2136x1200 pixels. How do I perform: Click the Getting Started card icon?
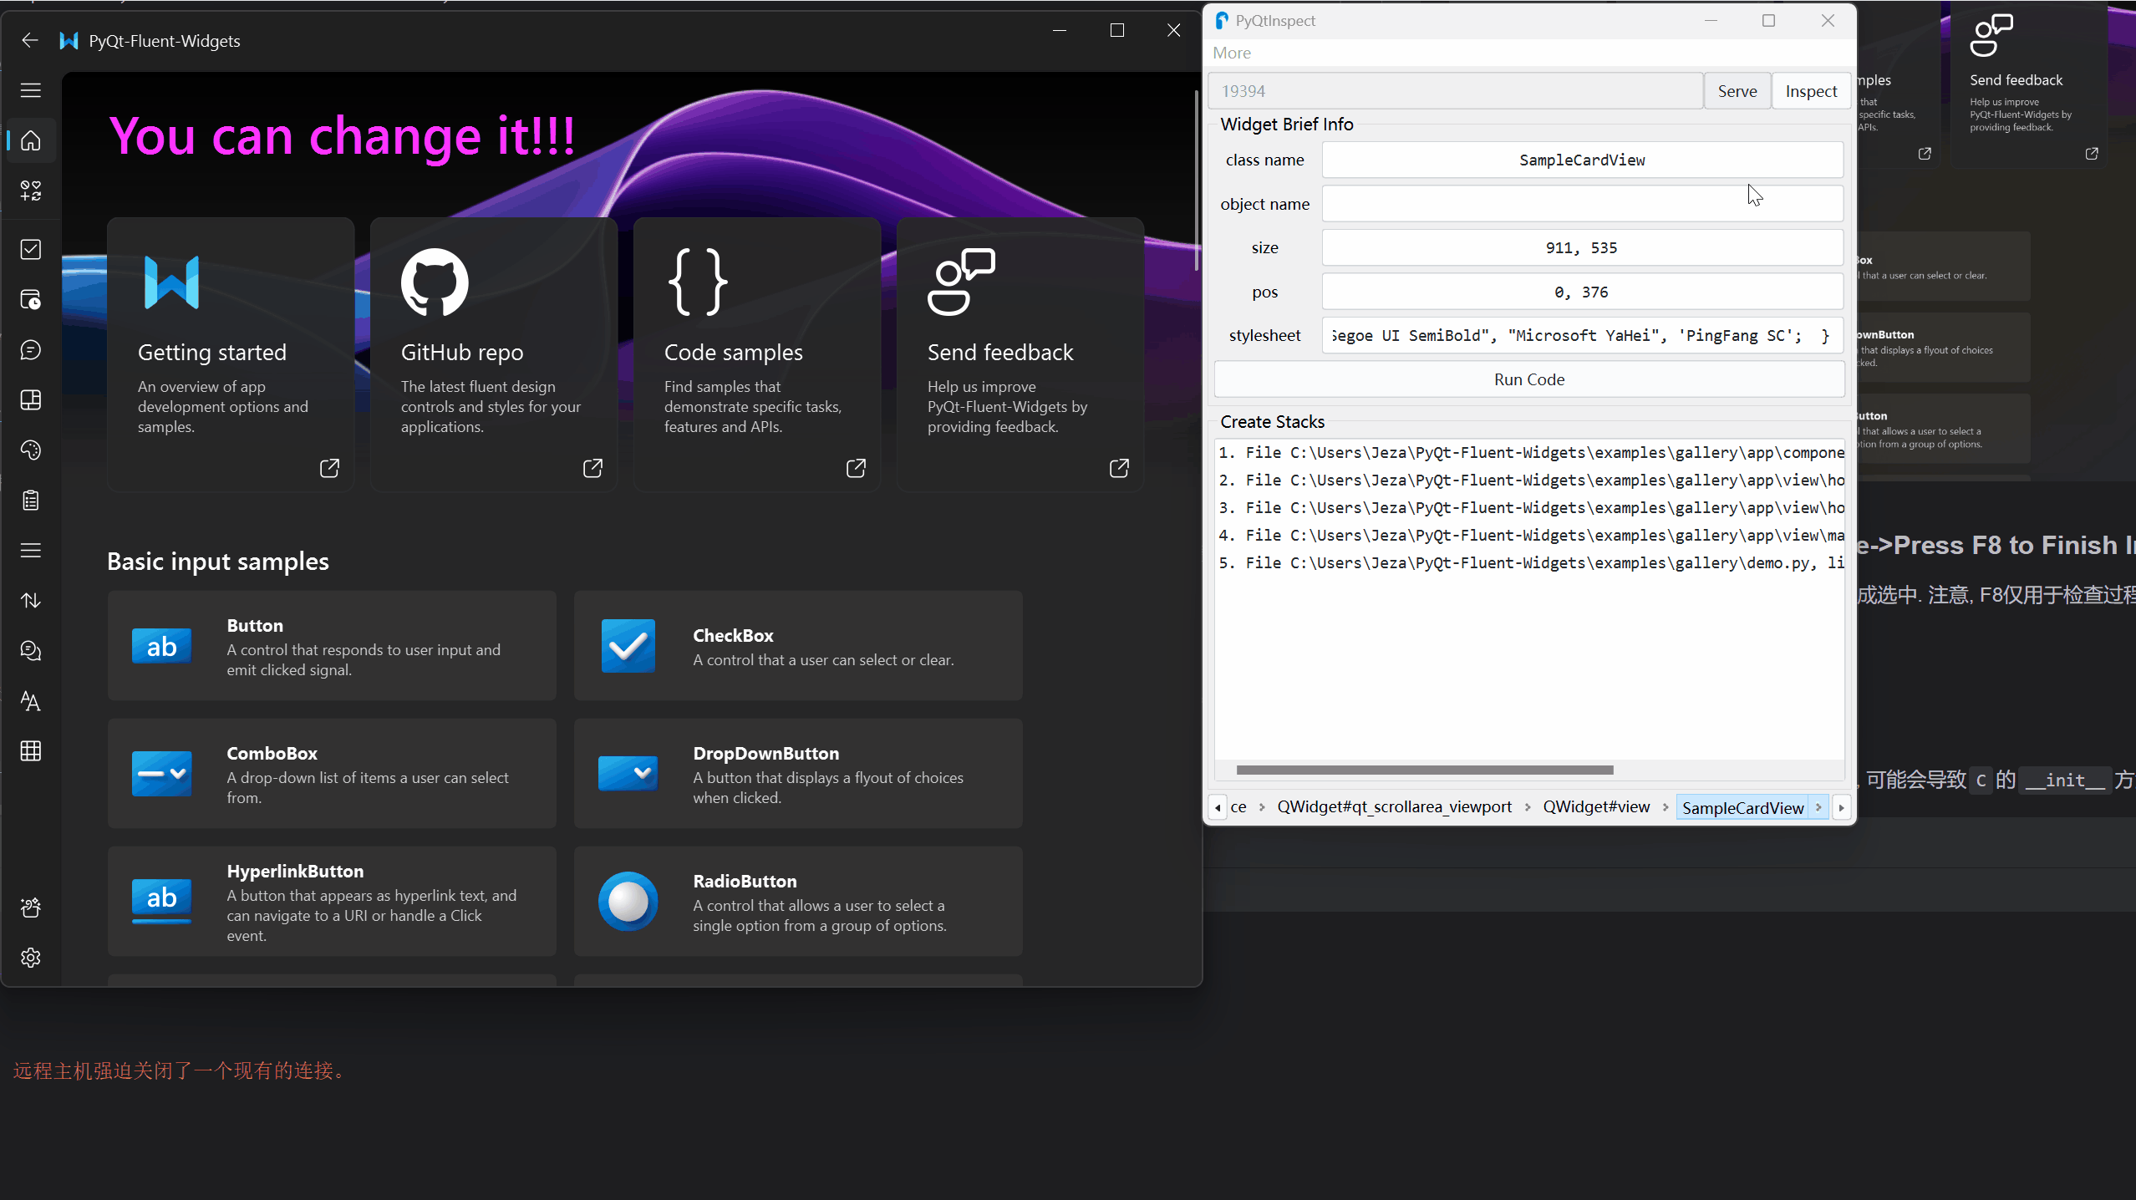point(170,282)
